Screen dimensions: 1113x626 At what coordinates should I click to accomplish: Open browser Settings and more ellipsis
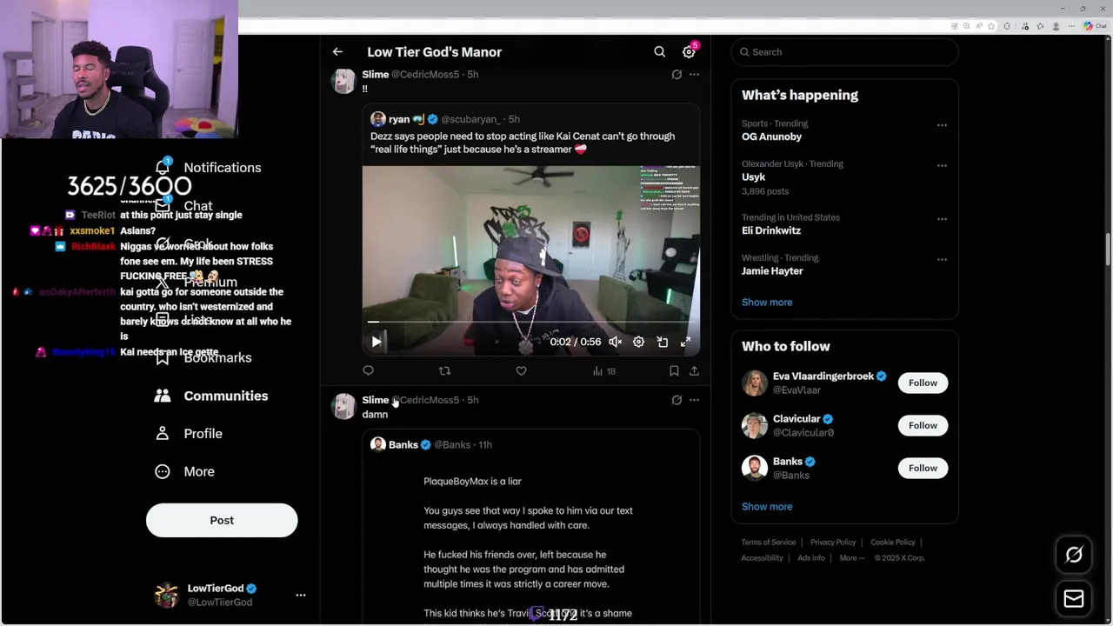pos(1071,26)
